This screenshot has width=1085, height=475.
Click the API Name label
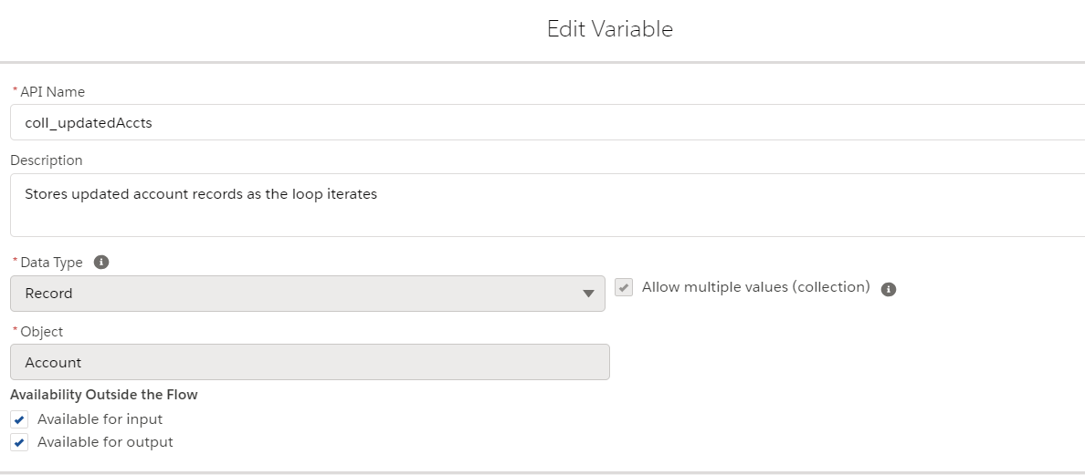52,92
